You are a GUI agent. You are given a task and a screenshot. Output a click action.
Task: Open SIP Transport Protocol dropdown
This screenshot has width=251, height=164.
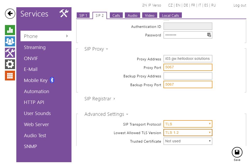click(188, 124)
